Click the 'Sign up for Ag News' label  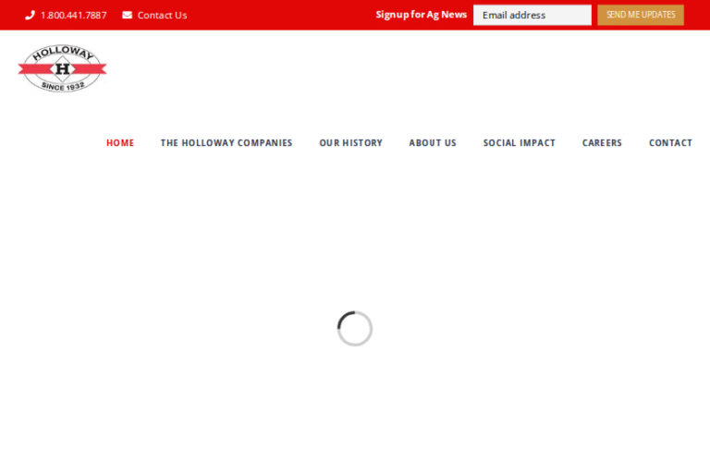pos(421,15)
